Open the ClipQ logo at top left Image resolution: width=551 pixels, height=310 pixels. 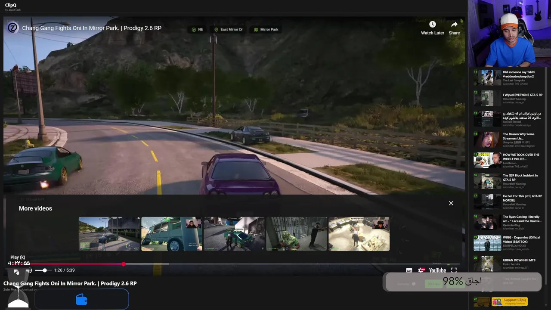tap(11, 6)
